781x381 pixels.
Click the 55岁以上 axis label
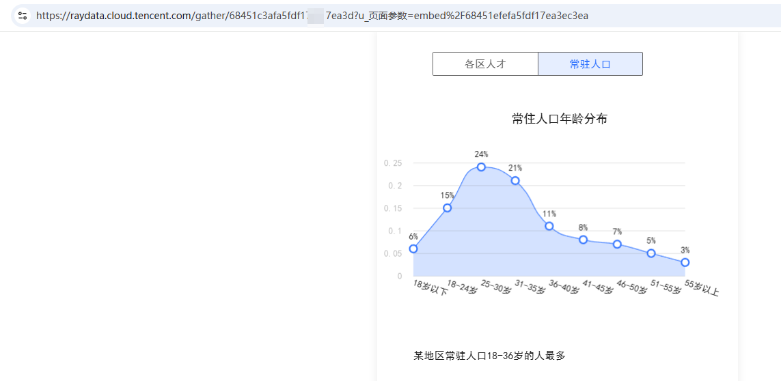[x=702, y=288]
